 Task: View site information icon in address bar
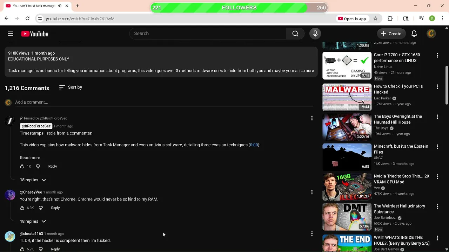click(x=40, y=19)
